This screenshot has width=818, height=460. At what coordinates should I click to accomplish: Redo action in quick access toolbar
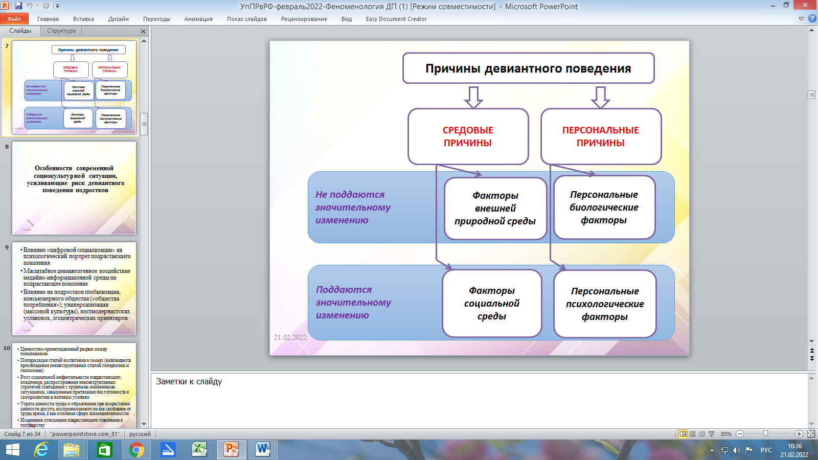click(46, 6)
